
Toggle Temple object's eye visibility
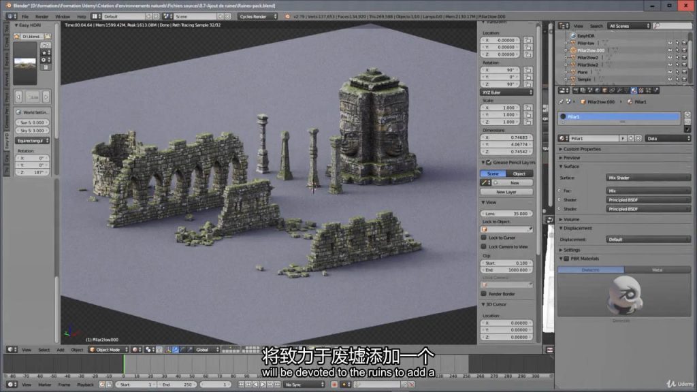coord(670,79)
